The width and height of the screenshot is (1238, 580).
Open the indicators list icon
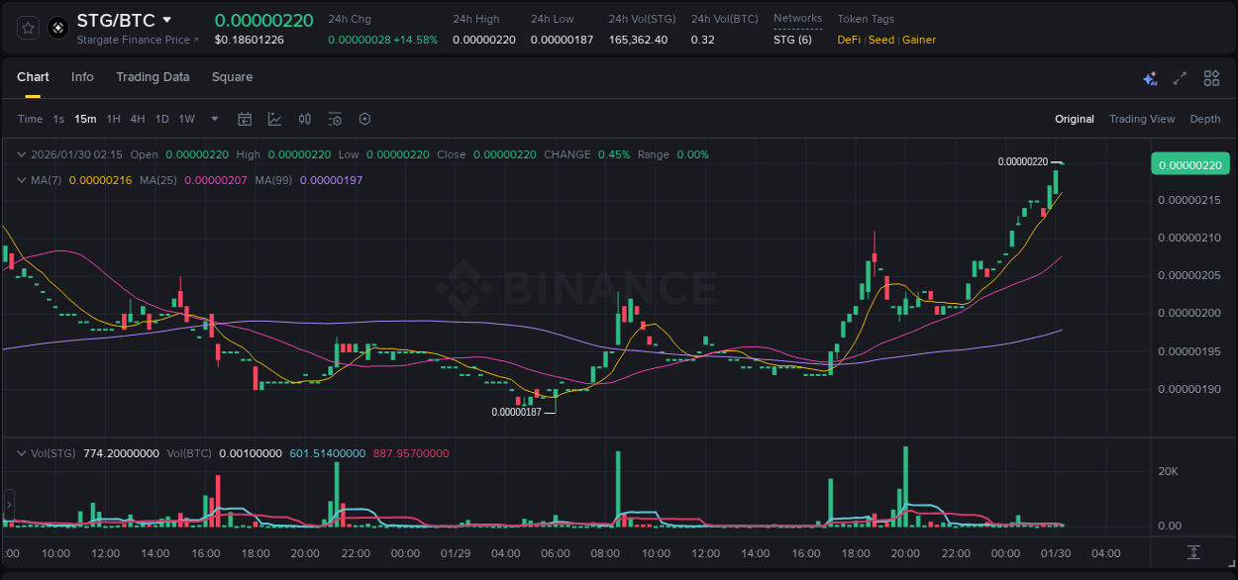(335, 119)
